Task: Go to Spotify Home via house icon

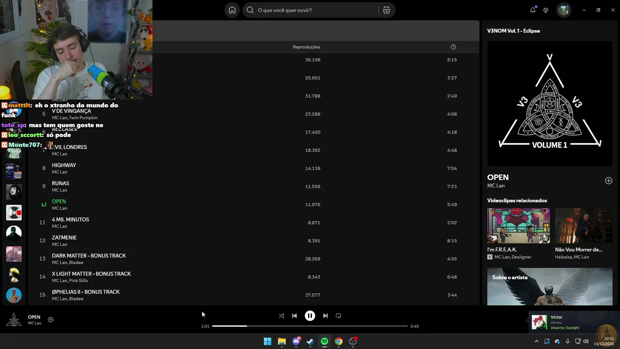Action: (x=232, y=10)
